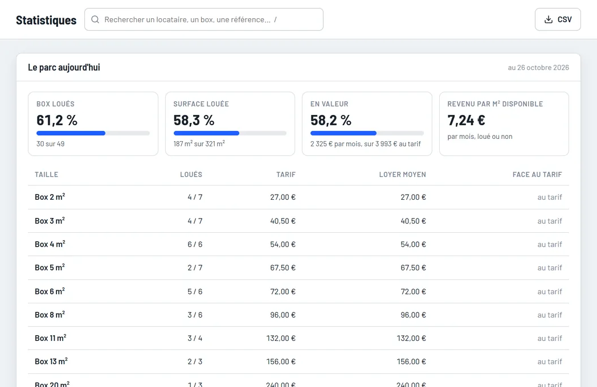This screenshot has height=387, width=597.
Task: Click the '30 sur 49' caption
Action: [x=51, y=144]
